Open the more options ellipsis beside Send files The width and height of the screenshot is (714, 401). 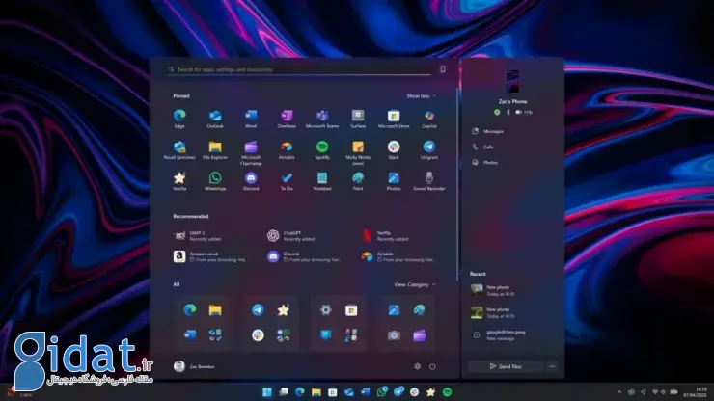coord(552,366)
